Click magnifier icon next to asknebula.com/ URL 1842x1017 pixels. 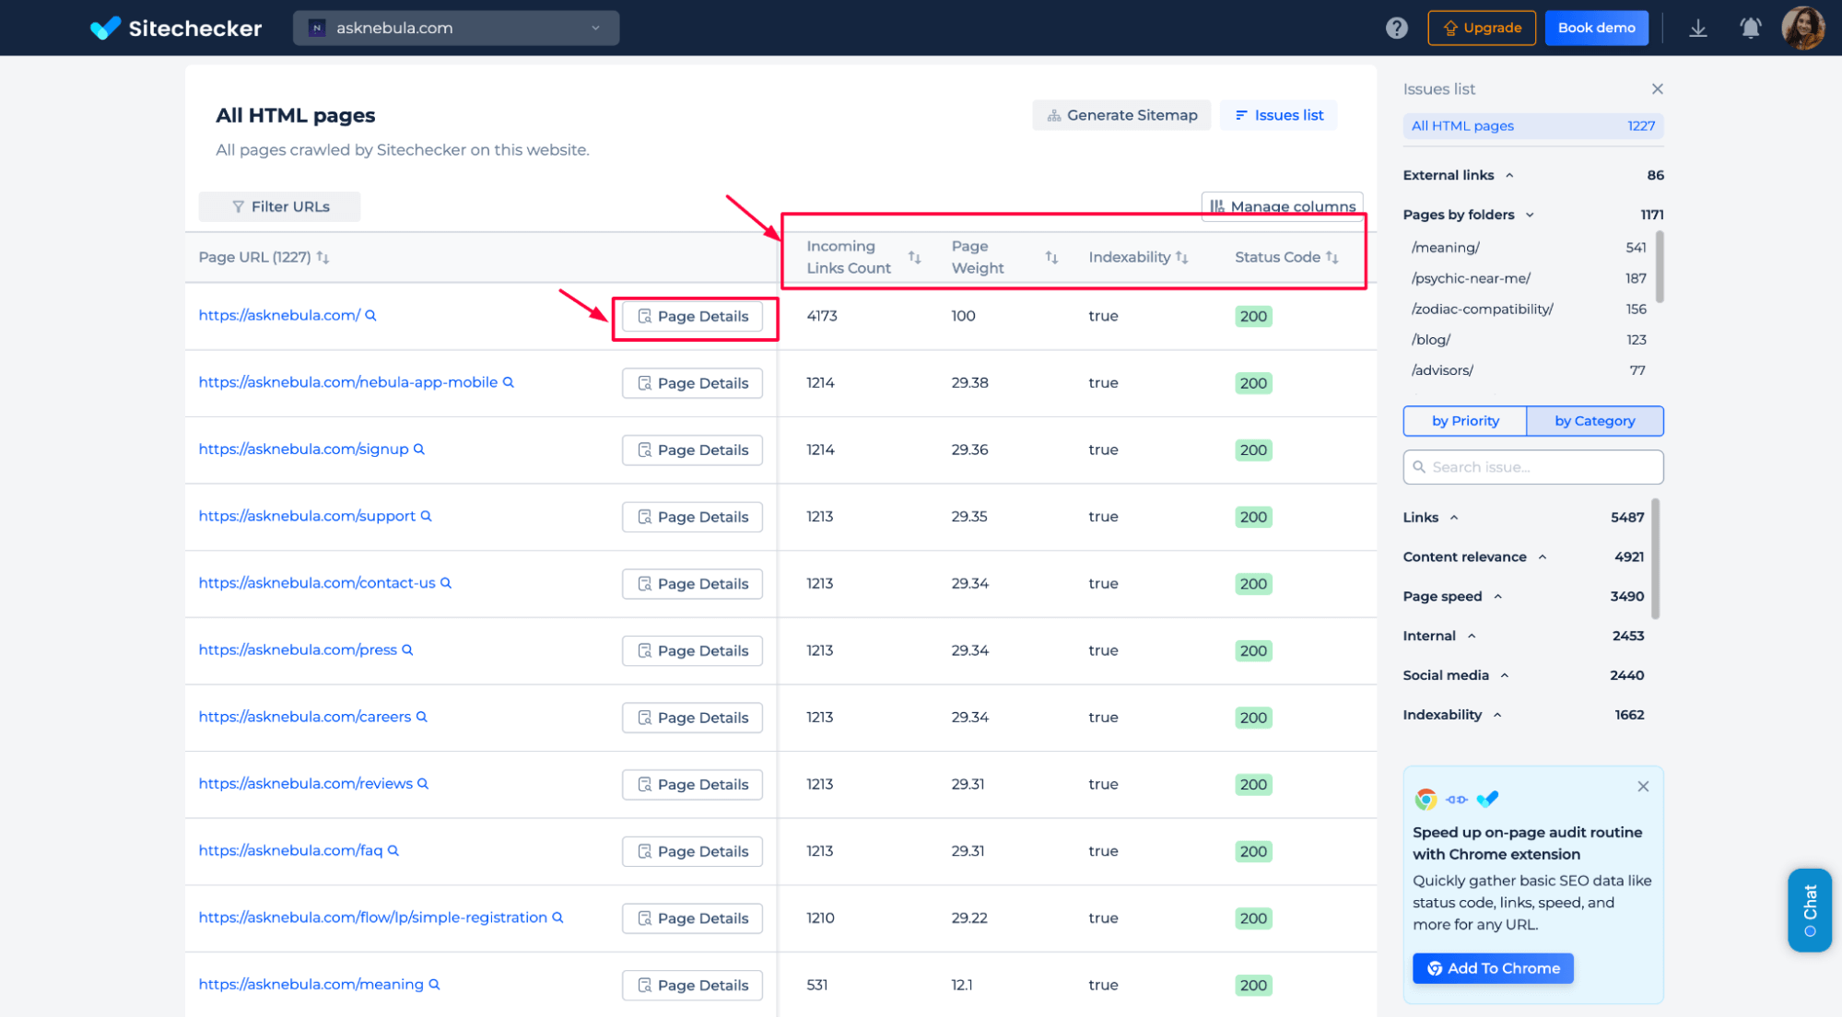click(x=370, y=315)
